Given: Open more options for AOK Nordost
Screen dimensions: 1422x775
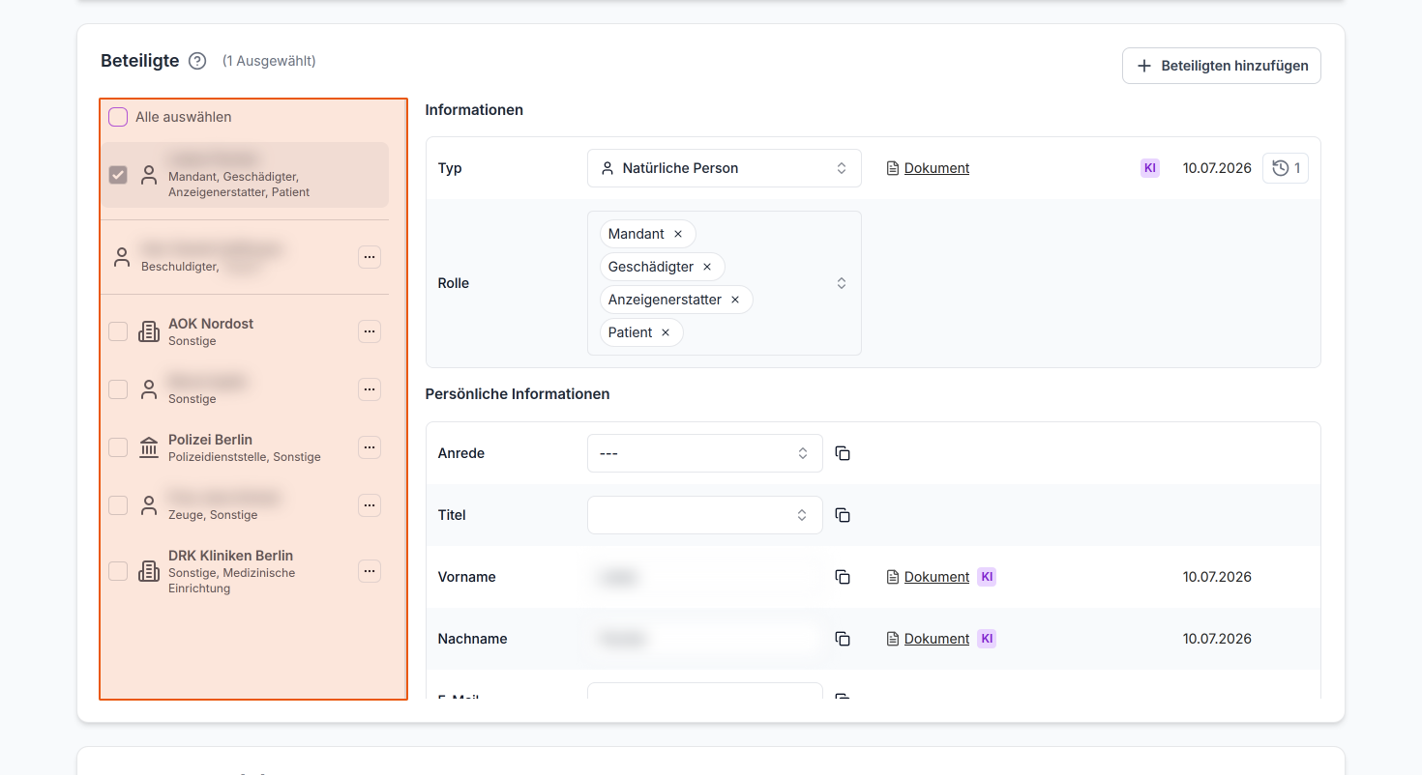Looking at the screenshot, I should click(x=370, y=331).
